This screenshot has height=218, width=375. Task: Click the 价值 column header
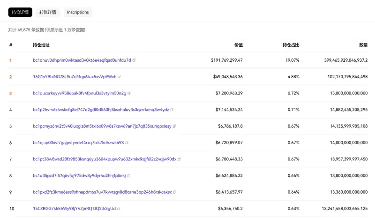(238, 45)
